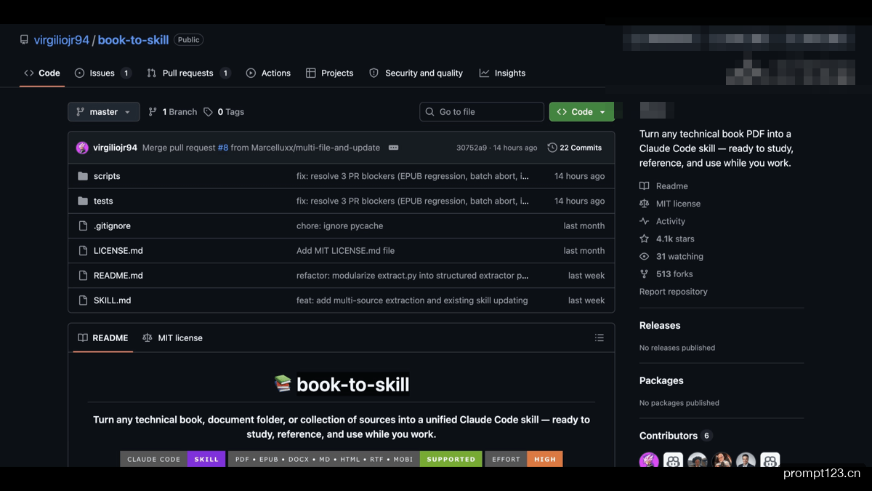
Task: Click the fork icon beside 513 forks
Action: click(644, 274)
